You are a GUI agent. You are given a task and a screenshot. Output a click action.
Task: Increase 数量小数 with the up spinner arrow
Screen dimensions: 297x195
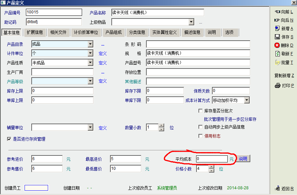(x=161, y=126)
